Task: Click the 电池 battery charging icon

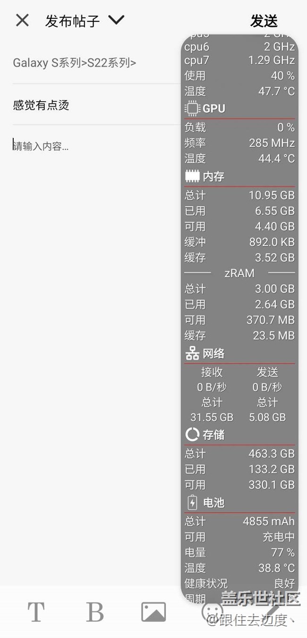Action: tap(192, 502)
